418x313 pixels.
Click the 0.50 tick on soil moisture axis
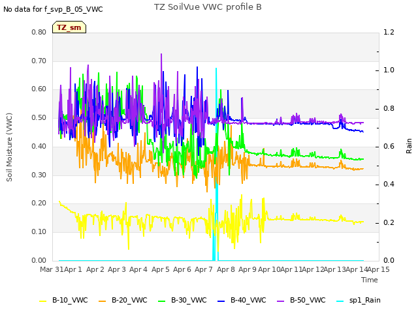[x=39, y=117]
